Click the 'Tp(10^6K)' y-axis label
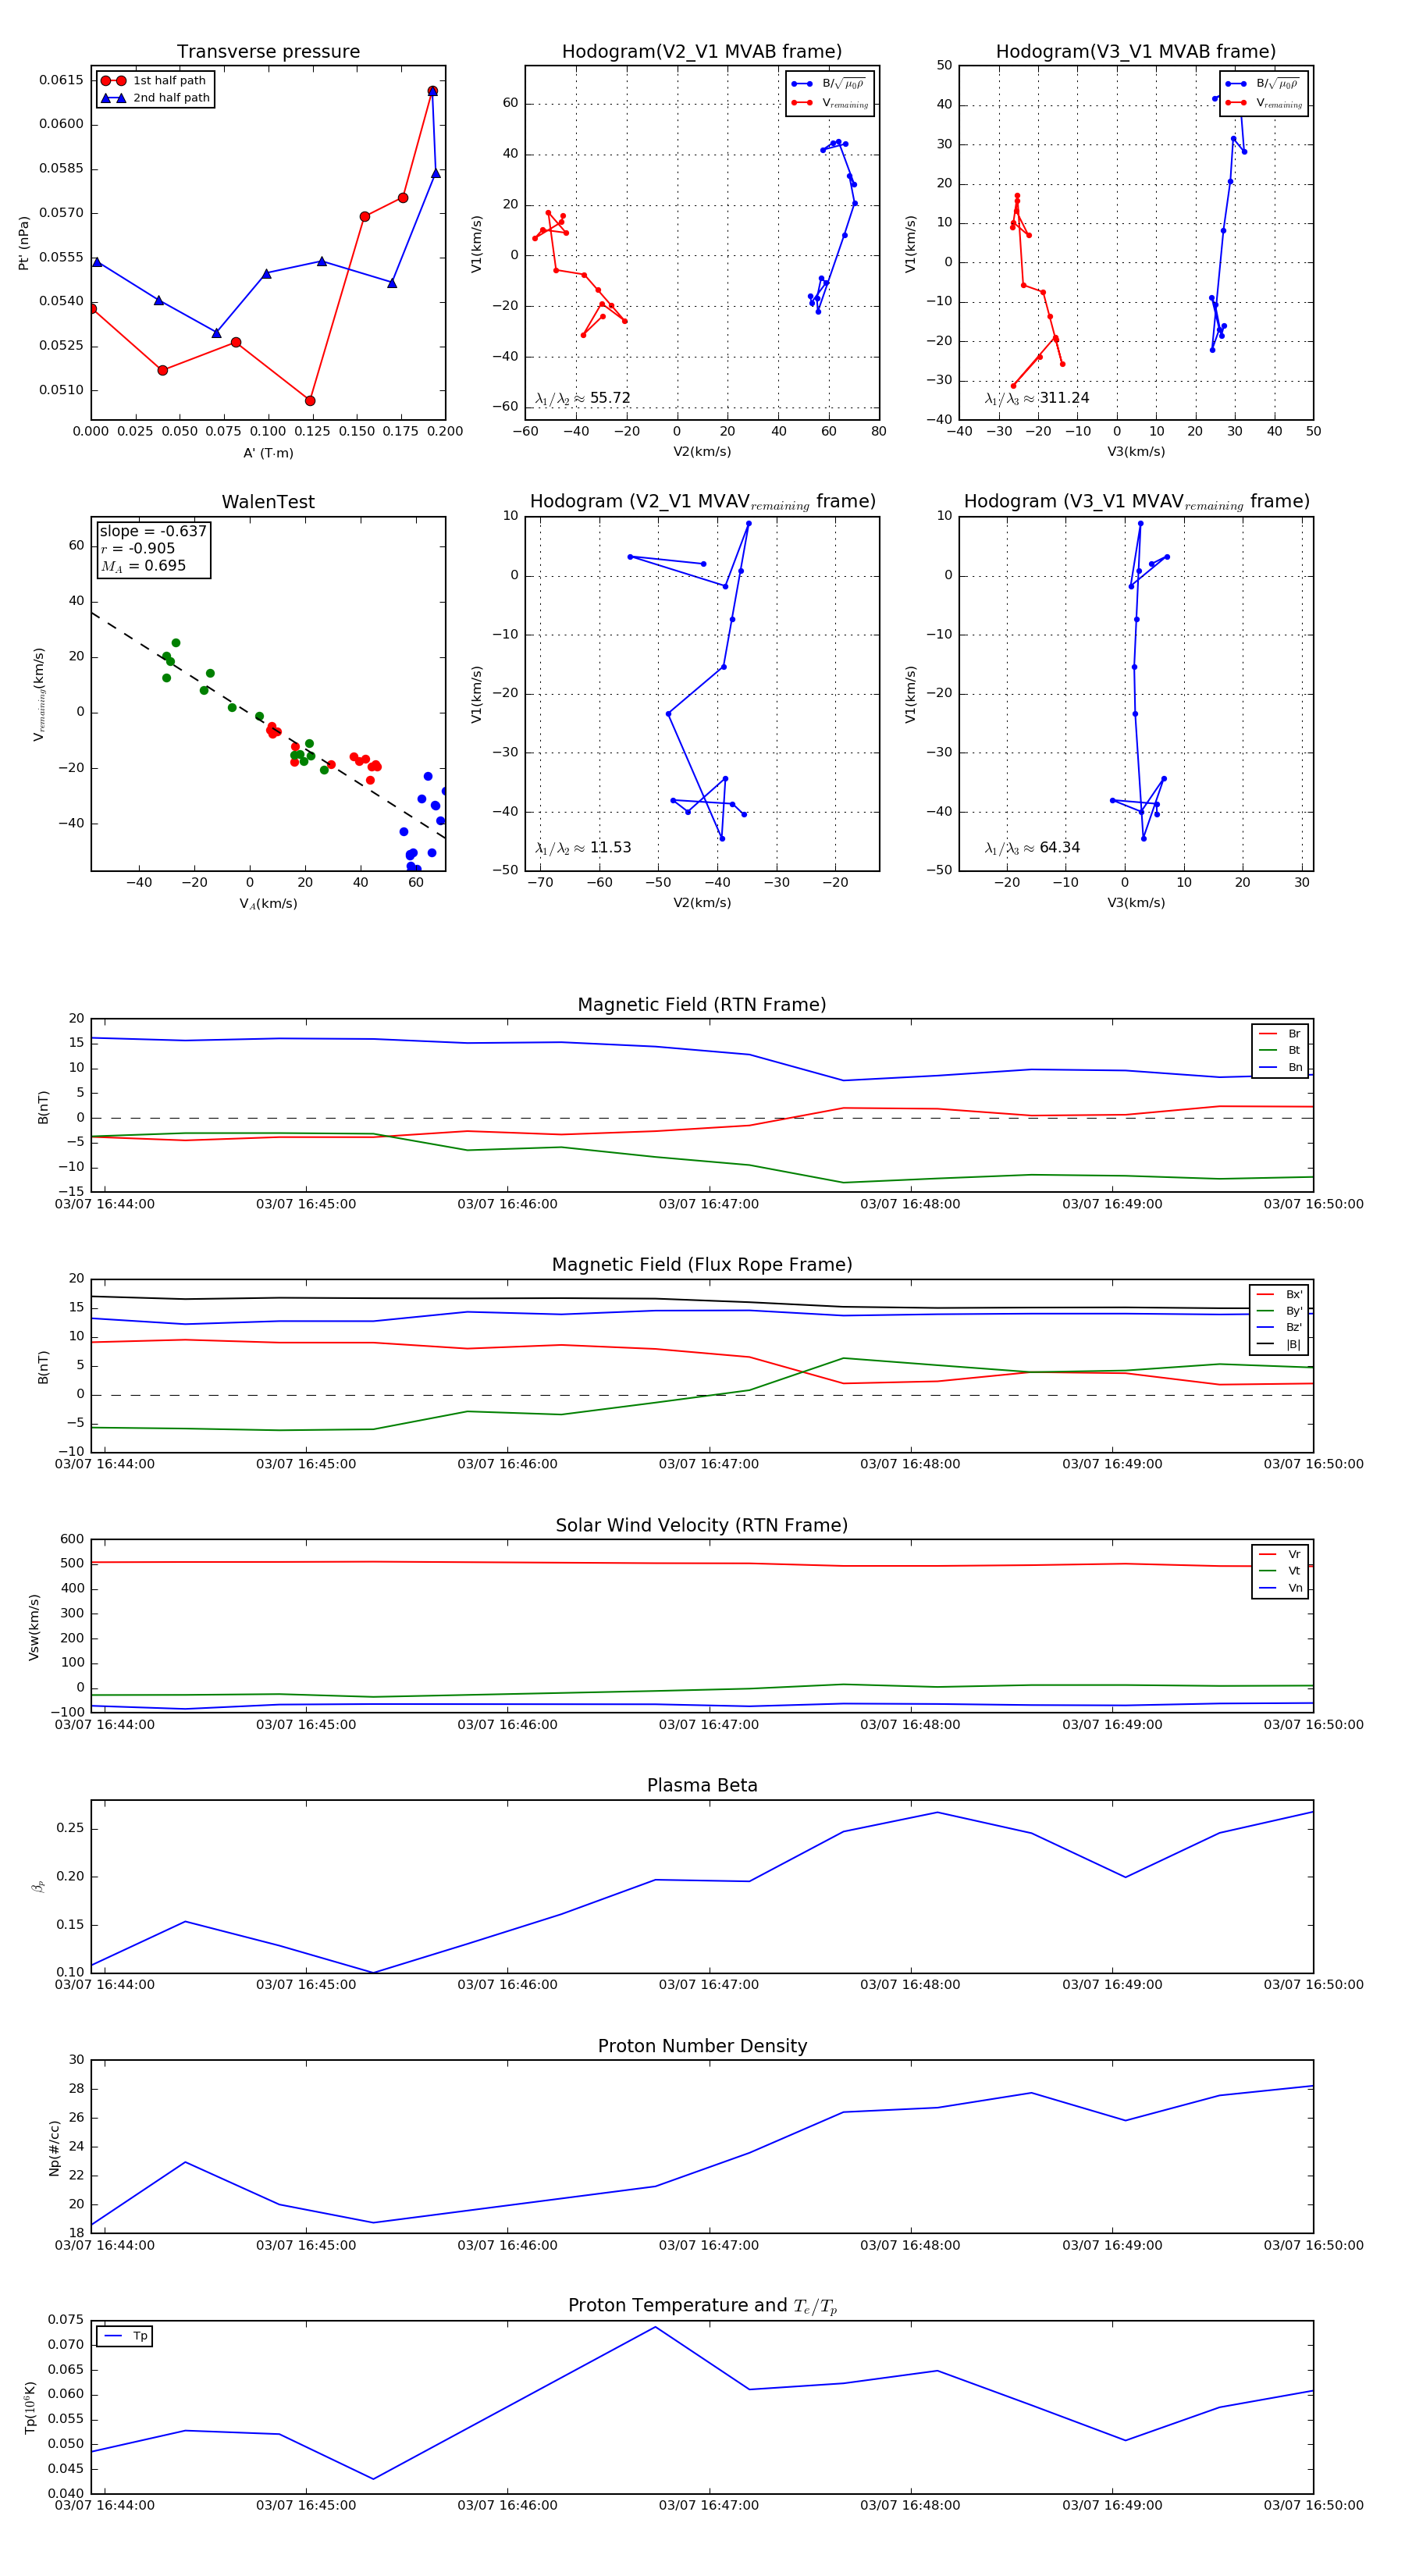 click(30, 2408)
